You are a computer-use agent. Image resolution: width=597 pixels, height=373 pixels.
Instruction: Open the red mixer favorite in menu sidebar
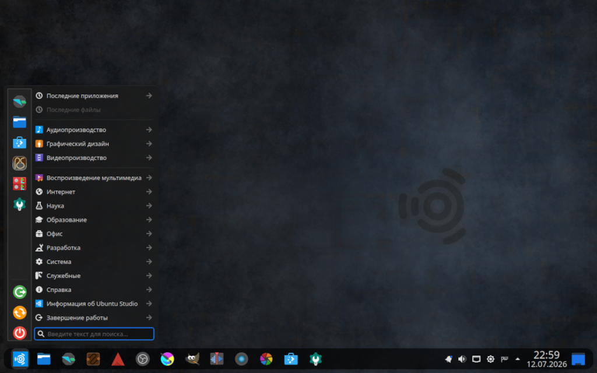19,184
